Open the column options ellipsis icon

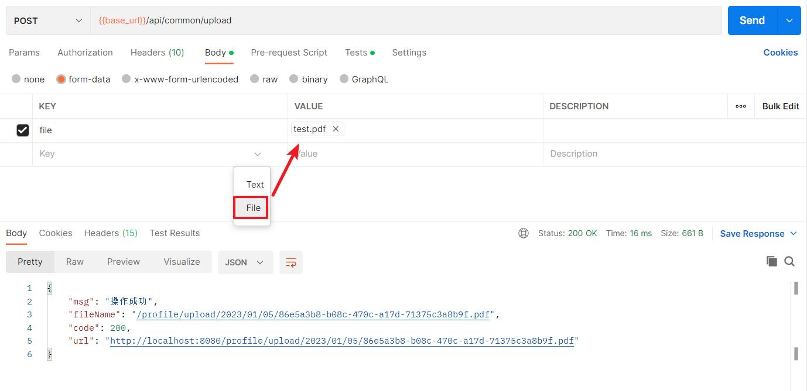tap(741, 106)
